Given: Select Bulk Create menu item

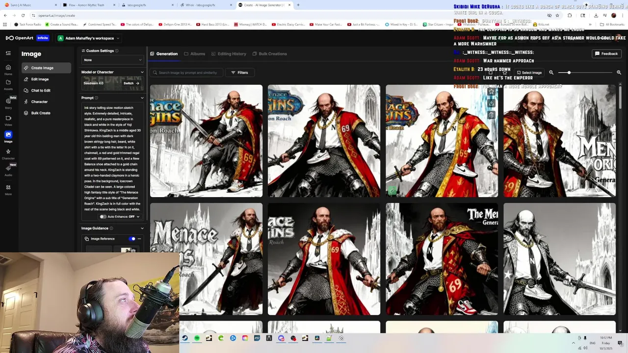Looking at the screenshot, I should pos(46,113).
